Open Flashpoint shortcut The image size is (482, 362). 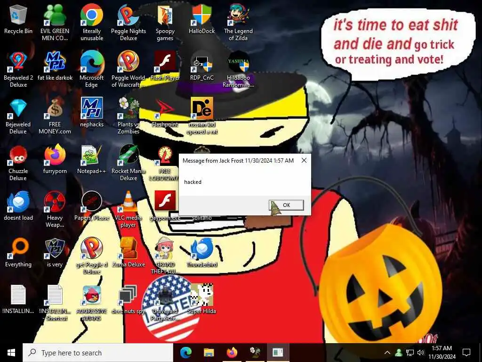pos(165,112)
